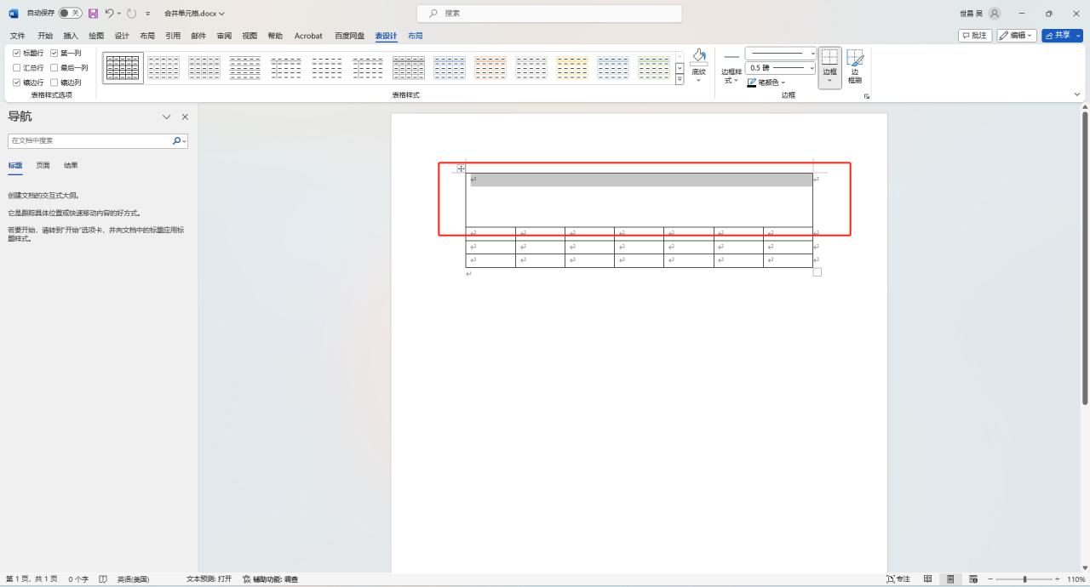Open Customize Quick Access Toolbar dropdown

point(148,14)
